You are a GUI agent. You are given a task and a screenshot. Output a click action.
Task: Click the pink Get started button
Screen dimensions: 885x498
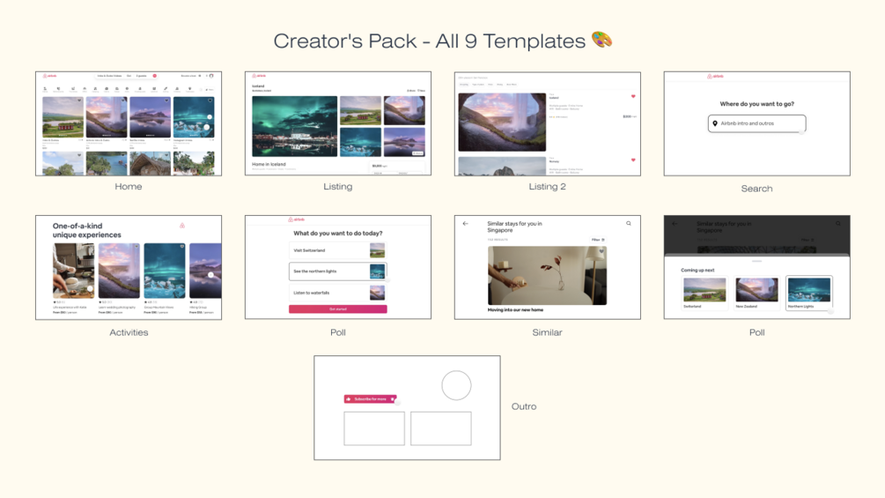[338, 308]
